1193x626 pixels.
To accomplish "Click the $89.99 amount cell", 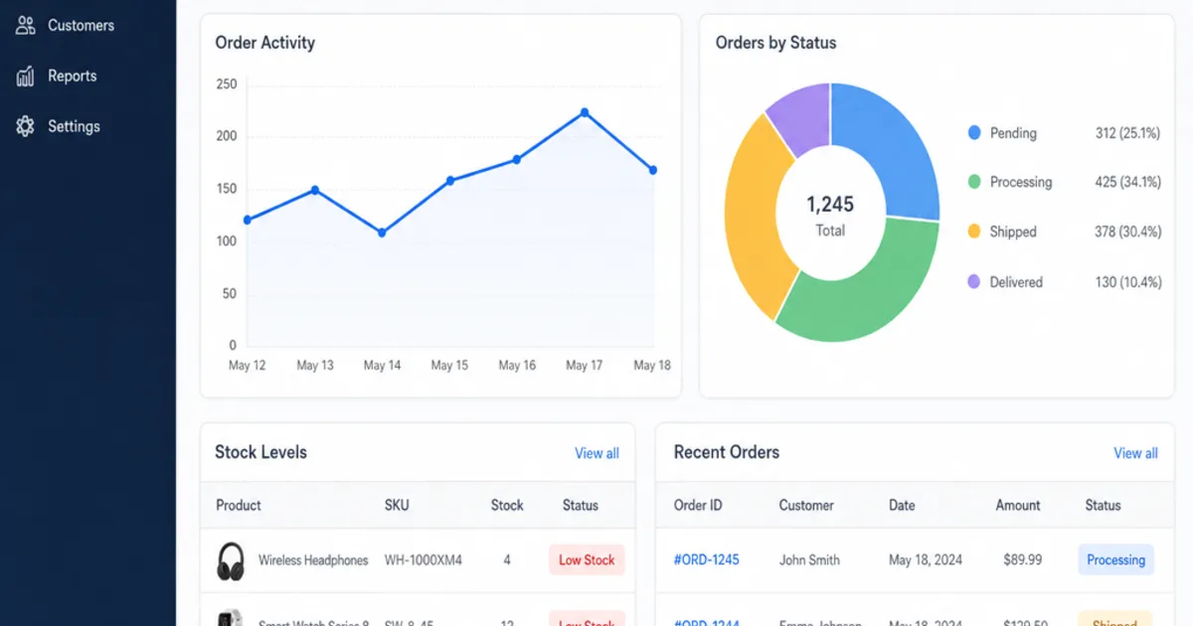I will coord(1022,559).
